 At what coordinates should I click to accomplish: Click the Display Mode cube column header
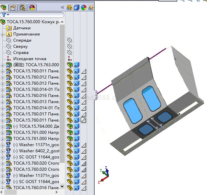[x=77, y=8]
